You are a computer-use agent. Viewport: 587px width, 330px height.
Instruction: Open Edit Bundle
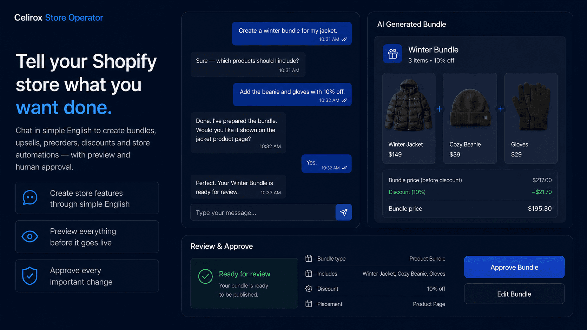pos(514,294)
